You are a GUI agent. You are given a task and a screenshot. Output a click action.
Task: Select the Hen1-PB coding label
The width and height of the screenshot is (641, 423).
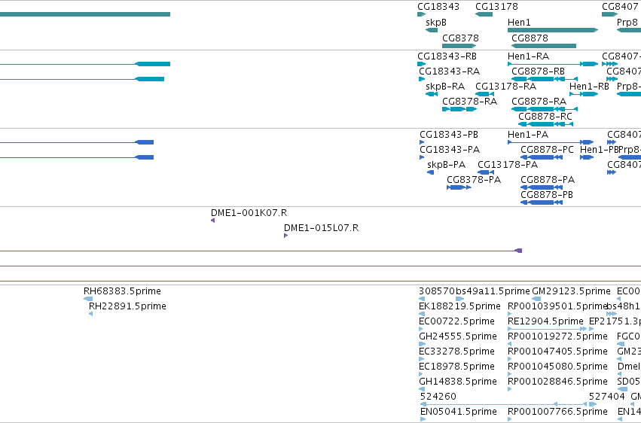(x=599, y=150)
